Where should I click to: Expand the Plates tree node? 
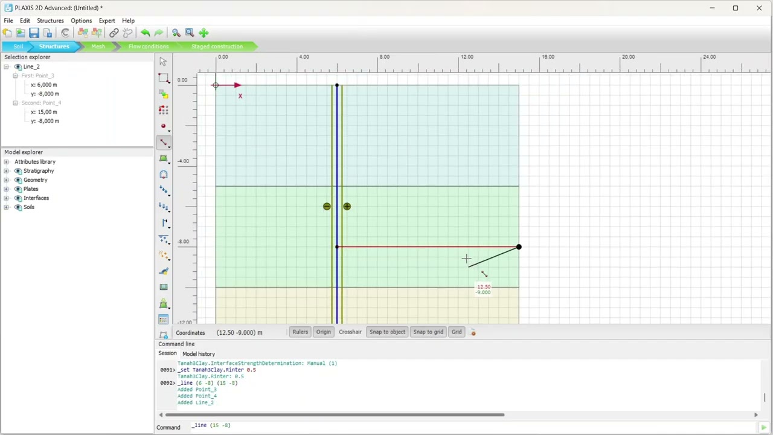(x=6, y=189)
